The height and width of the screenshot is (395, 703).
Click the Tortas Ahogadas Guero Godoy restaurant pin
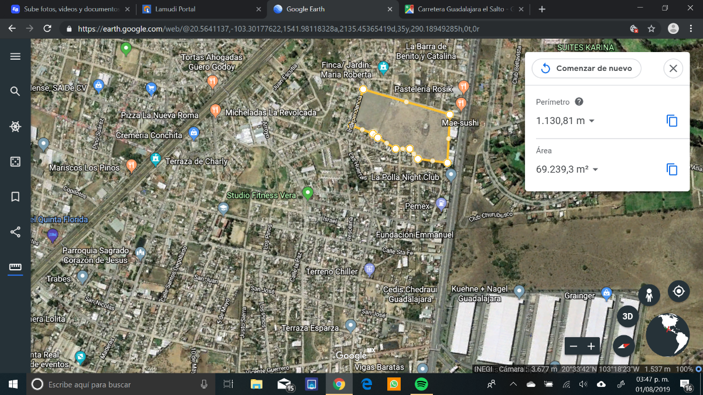[x=213, y=81]
